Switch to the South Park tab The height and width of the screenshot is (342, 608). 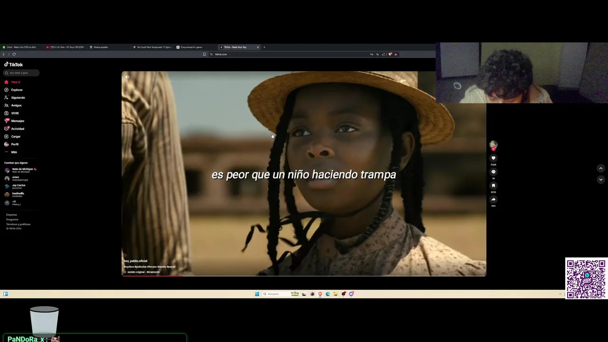[x=152, y=47]
